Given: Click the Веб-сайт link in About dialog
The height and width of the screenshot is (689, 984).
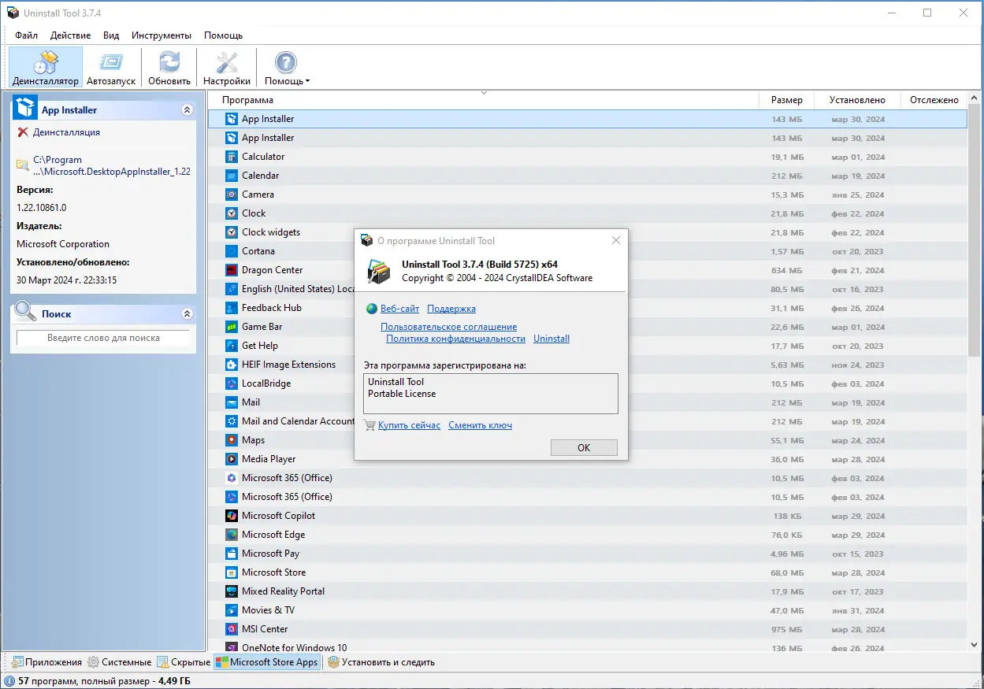Looking at the screenshot, I should pos(399,309).
